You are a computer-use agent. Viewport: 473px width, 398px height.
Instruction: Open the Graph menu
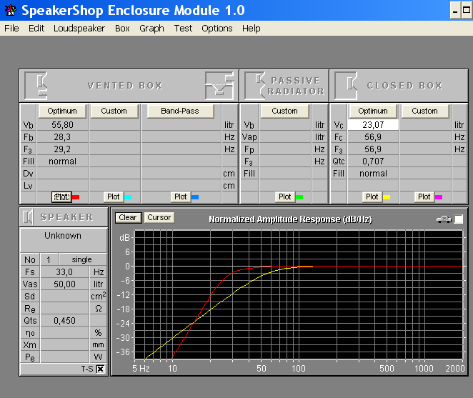click(151, 29)
